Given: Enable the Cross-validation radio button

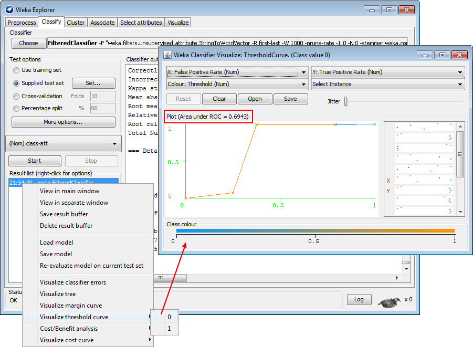Looking at the screenshot, I should point(16,97).
